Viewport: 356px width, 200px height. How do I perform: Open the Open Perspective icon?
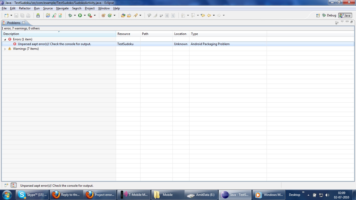(x=318, y=15)
